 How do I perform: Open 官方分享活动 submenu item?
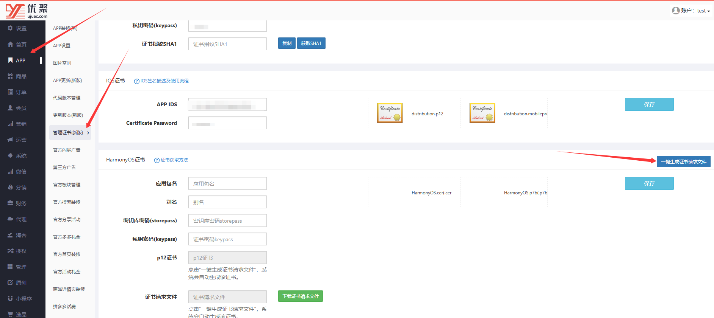tap(67, 220)
